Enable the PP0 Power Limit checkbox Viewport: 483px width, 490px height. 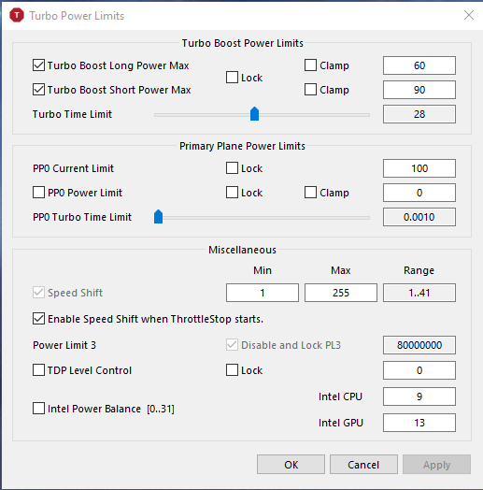tap(38, 193)
